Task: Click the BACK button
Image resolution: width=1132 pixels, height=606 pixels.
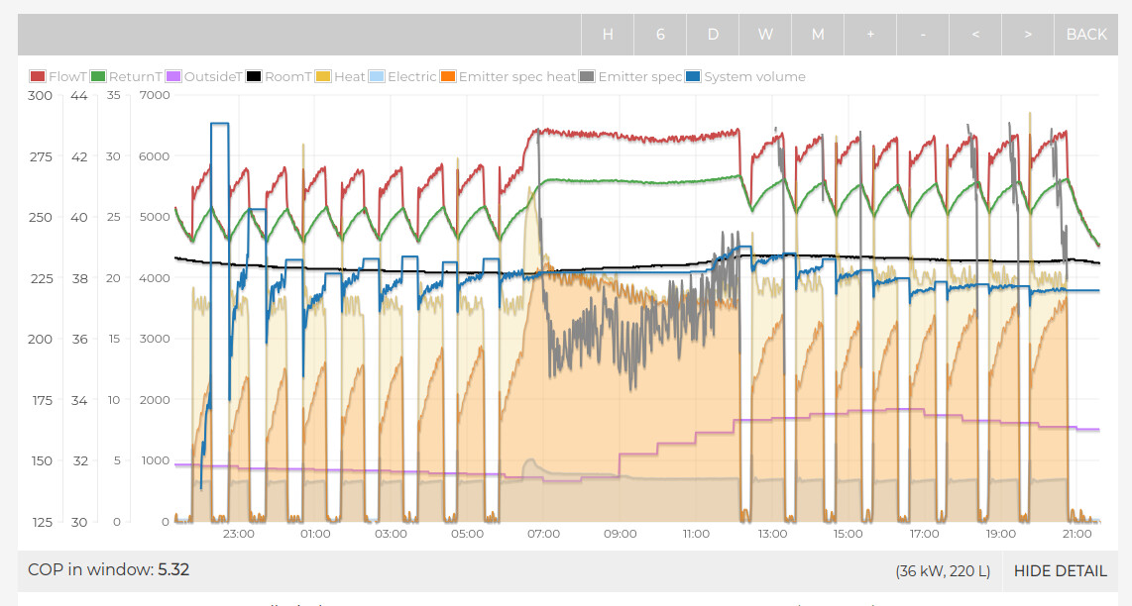Action: 1085,35
